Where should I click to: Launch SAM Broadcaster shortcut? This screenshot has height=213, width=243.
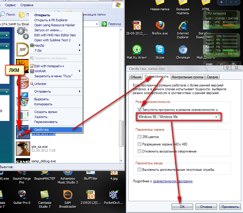pos(68,195)
